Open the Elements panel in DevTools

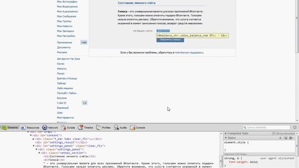click(10, 127)
